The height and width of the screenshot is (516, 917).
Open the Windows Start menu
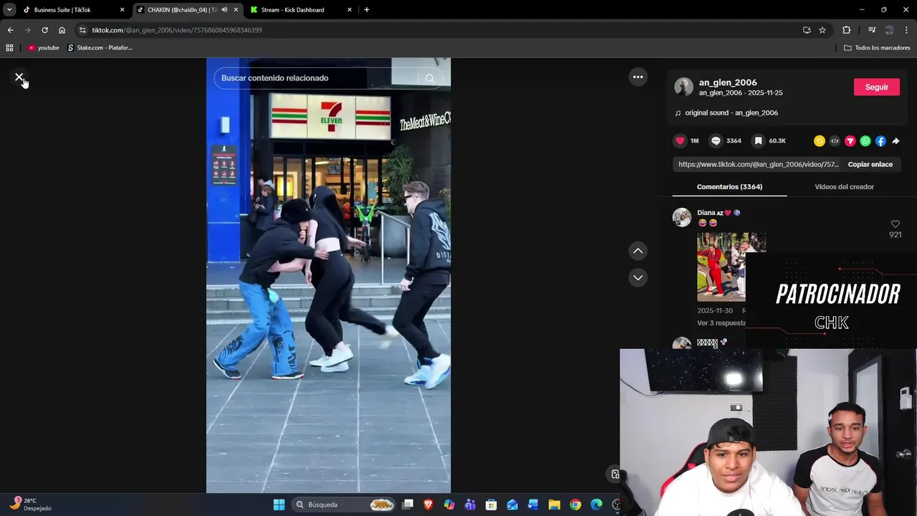point(279,505)
